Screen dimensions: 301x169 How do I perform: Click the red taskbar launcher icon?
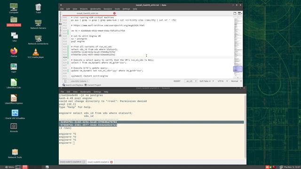click(x=25, y=167)
